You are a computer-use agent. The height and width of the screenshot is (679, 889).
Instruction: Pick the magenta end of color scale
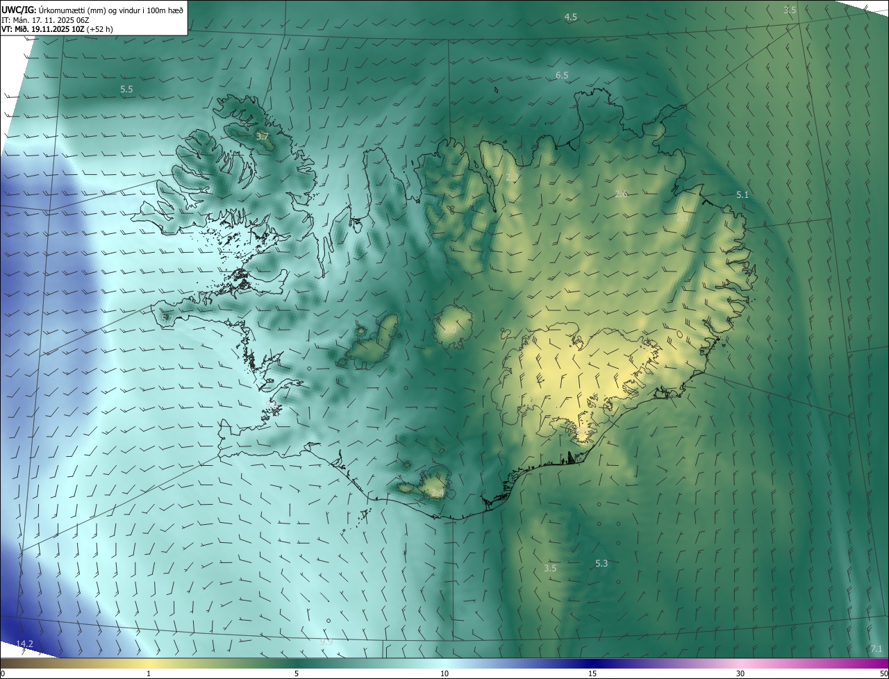click(872, 663)
